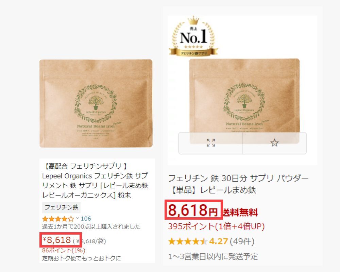Open the (49件) review count

click(x=242, y=241)
